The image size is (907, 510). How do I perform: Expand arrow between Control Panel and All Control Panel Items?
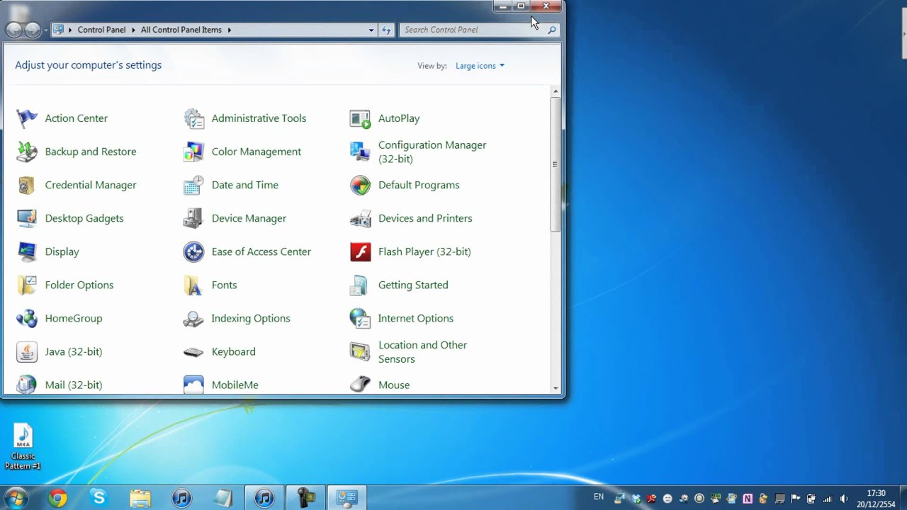coord(133,30)
